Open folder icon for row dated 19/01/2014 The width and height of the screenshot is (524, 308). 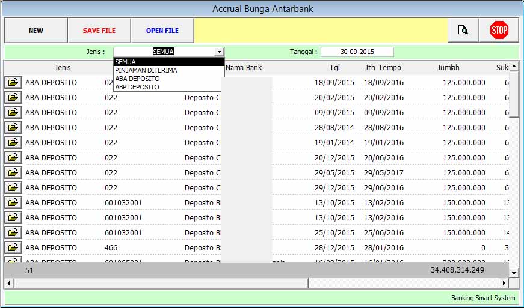point(13,142)
